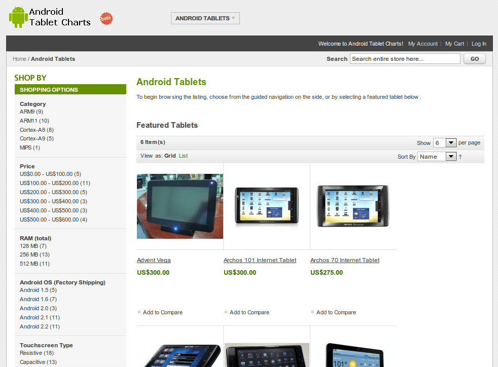
Task: Toggle the sort direction arrow
Action: point(460,157)
